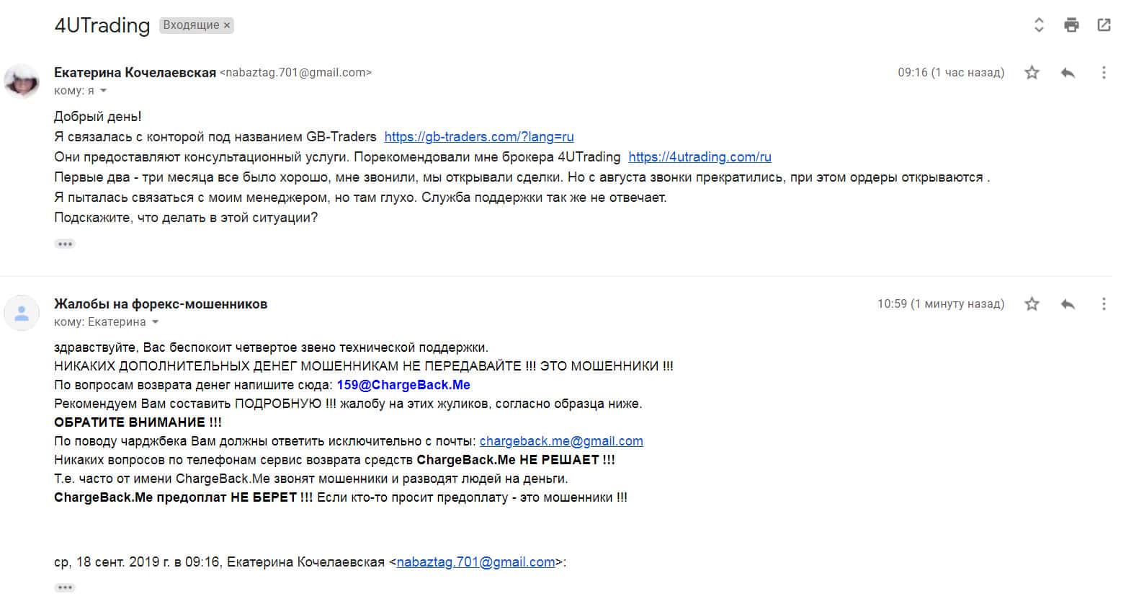The height and width of the screenshot is (599, 1126).
Task: Star Ekaterina's 09:16 message
Action: coord(1032,72)
